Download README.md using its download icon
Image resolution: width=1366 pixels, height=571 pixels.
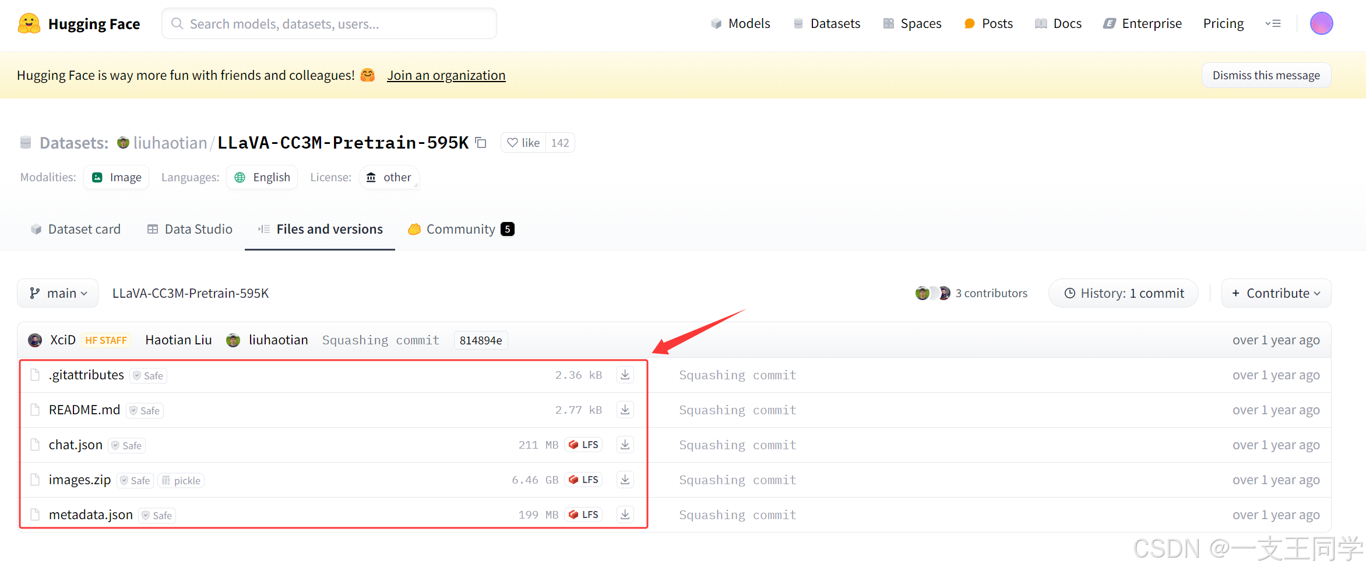coord(625,410)
